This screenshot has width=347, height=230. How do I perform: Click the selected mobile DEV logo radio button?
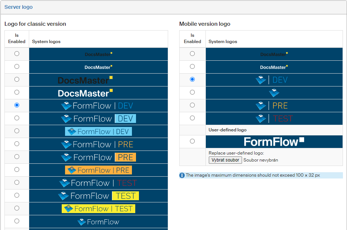point(192,79)
